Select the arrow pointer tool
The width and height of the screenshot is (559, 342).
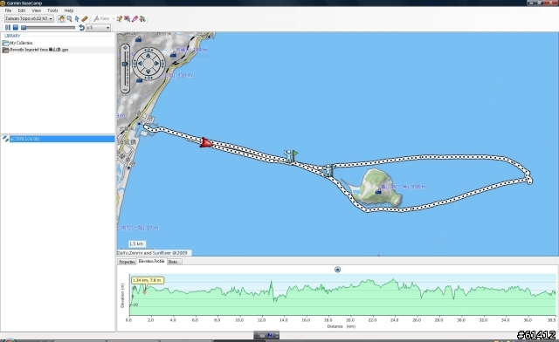coord(77,18)
